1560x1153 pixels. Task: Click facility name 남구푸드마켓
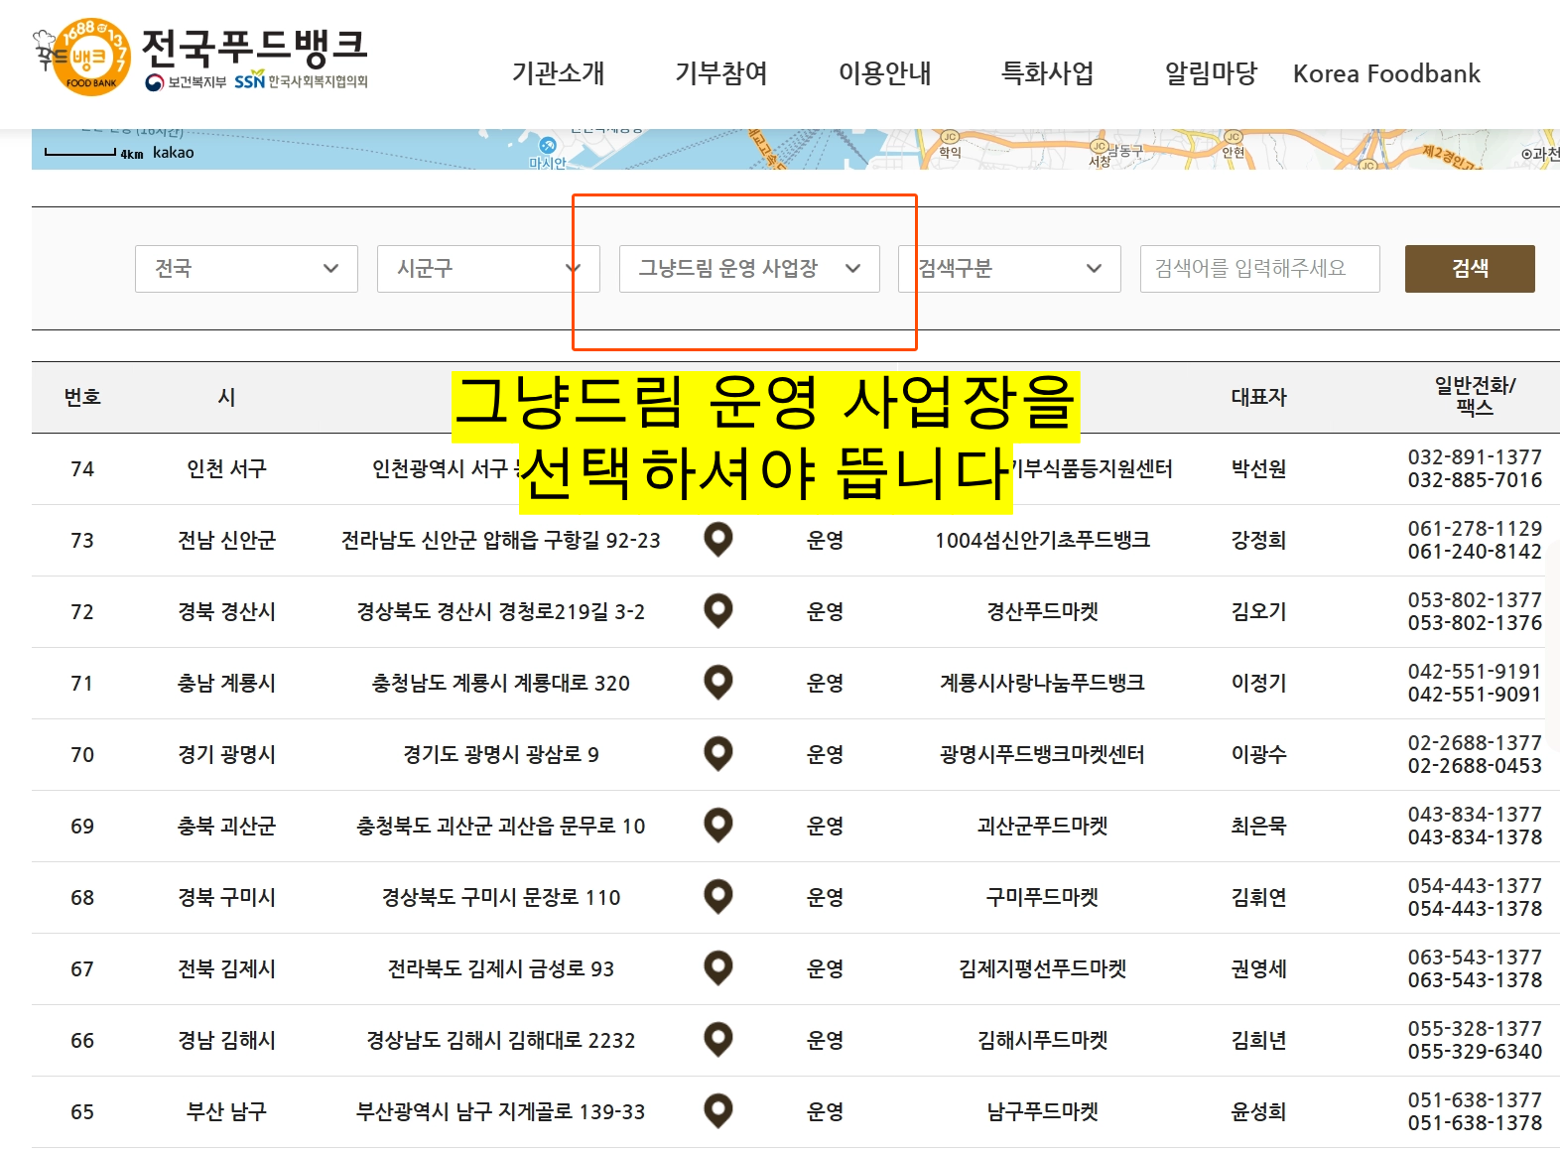click(1042, 1111)
